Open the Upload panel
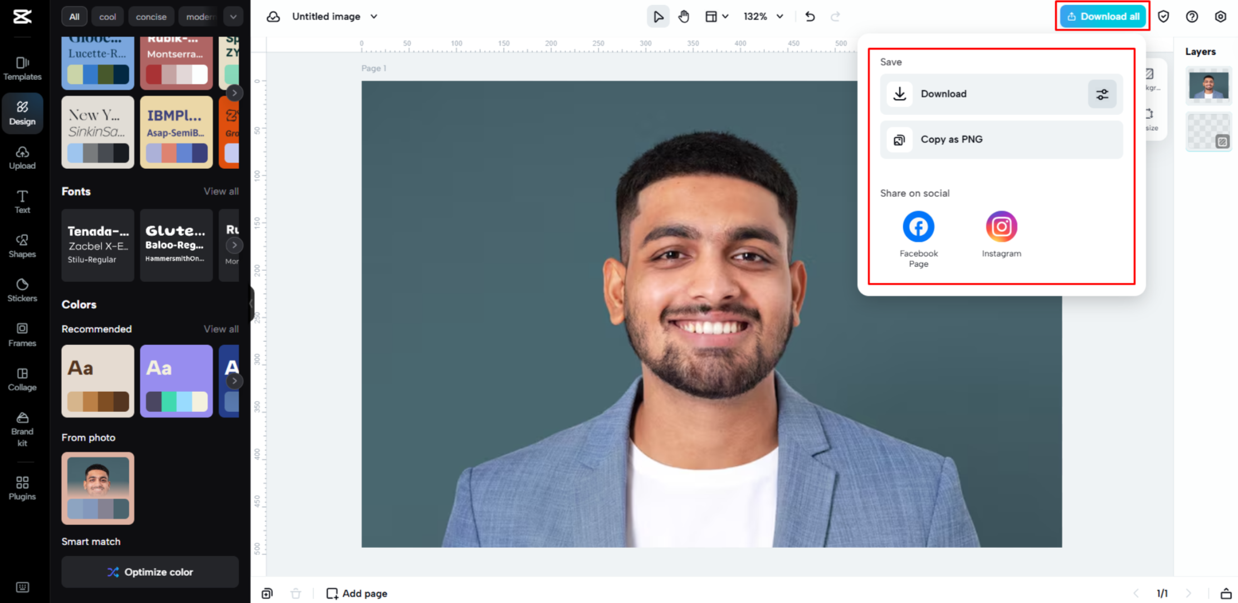The image size is (1238, 603). pos(22,158)
